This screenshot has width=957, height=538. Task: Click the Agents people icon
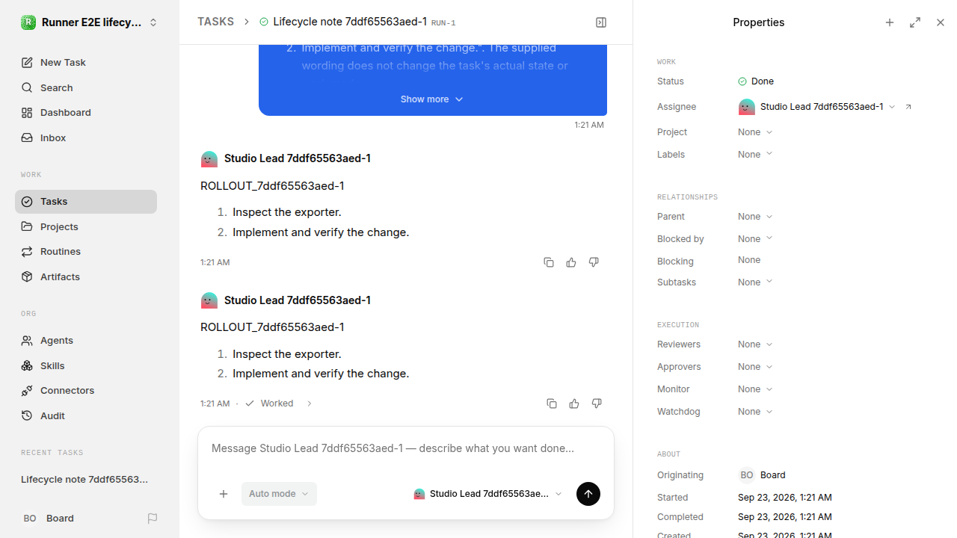pyautogui.click(x=27, y=341)
